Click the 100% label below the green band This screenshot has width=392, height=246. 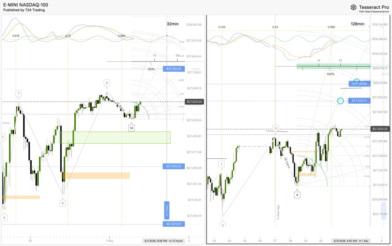pos(330,74)
